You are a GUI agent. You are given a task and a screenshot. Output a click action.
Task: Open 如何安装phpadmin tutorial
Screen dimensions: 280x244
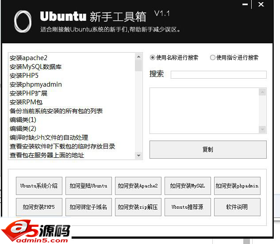pyautogui.click(x=237, y=186)
